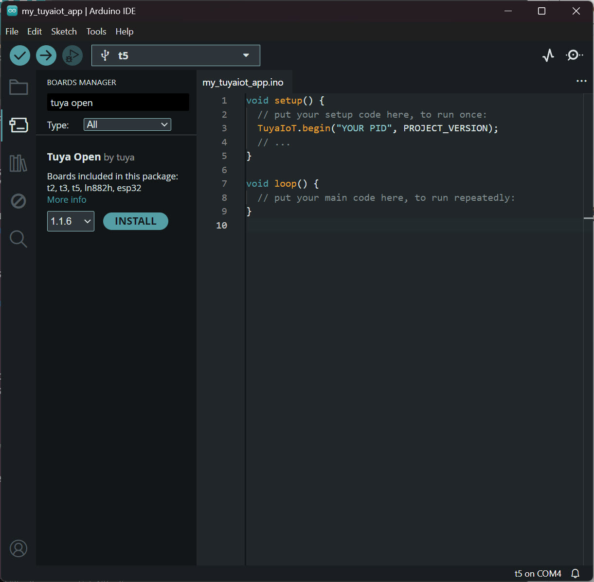Start debugging with the debug toolbar icon
Viewport: 594px width, 582px height.
click(72, 55)
